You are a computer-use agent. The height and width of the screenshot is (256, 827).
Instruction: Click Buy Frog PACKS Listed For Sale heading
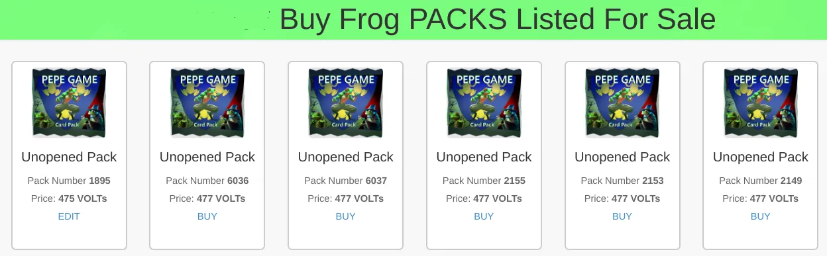[x=497, y=20]
